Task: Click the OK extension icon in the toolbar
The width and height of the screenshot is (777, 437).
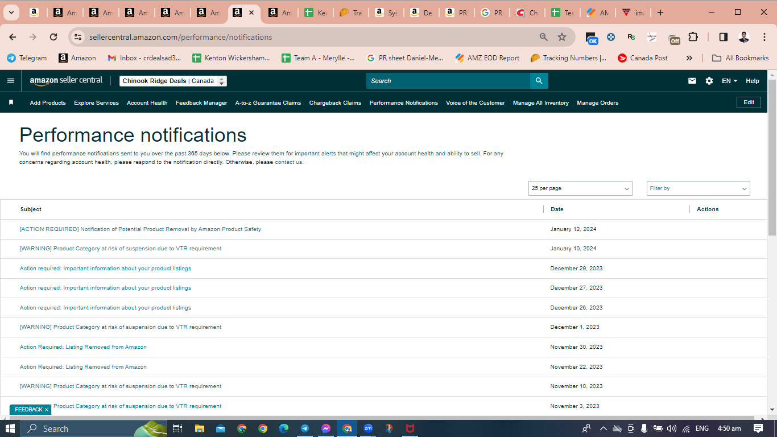Action: (x=592, y=38)
